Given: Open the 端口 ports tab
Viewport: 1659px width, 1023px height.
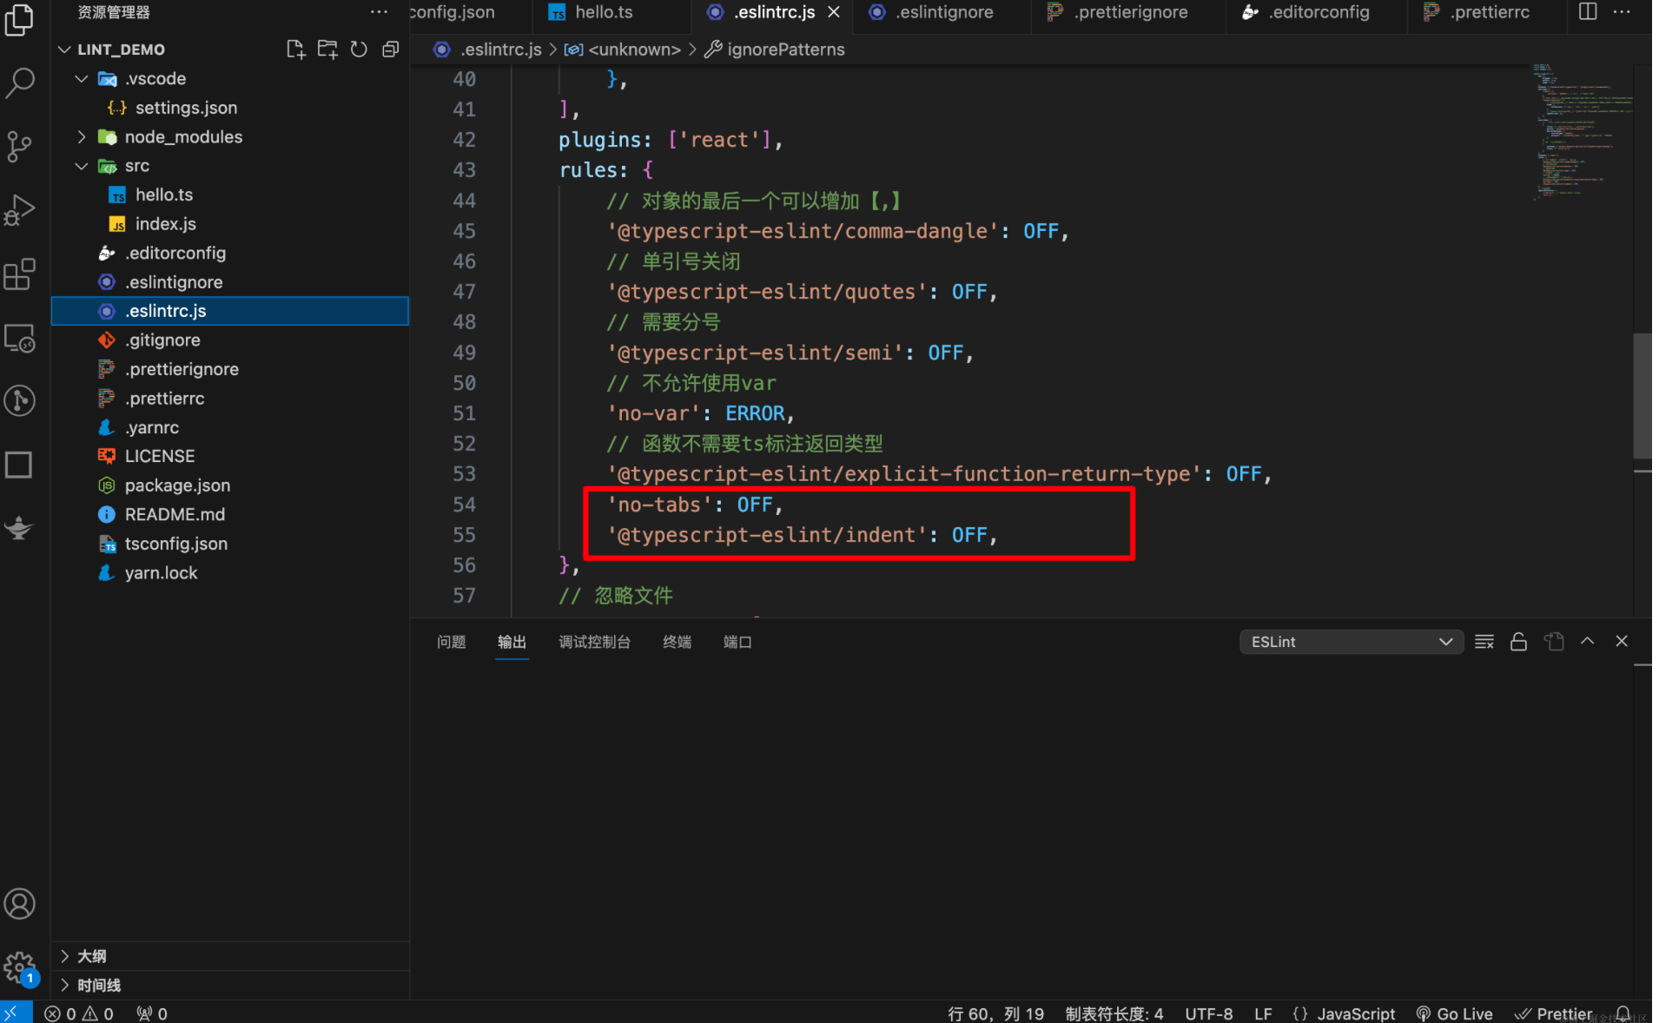Looking at the screenshot, I should coord(737,642).
